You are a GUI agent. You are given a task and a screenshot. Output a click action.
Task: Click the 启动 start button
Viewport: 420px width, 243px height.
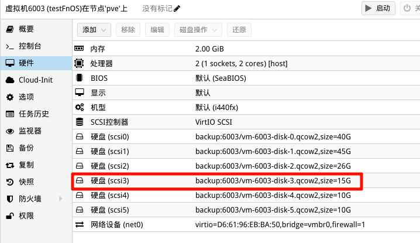tap(378, 8)
